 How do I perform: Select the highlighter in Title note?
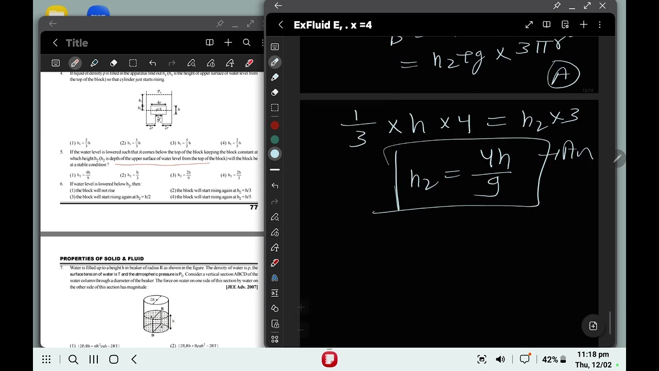pyautogui.click(x=94, y=63)
